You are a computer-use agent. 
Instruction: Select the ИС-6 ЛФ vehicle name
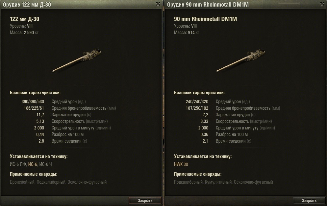click(x=18, y=164)
